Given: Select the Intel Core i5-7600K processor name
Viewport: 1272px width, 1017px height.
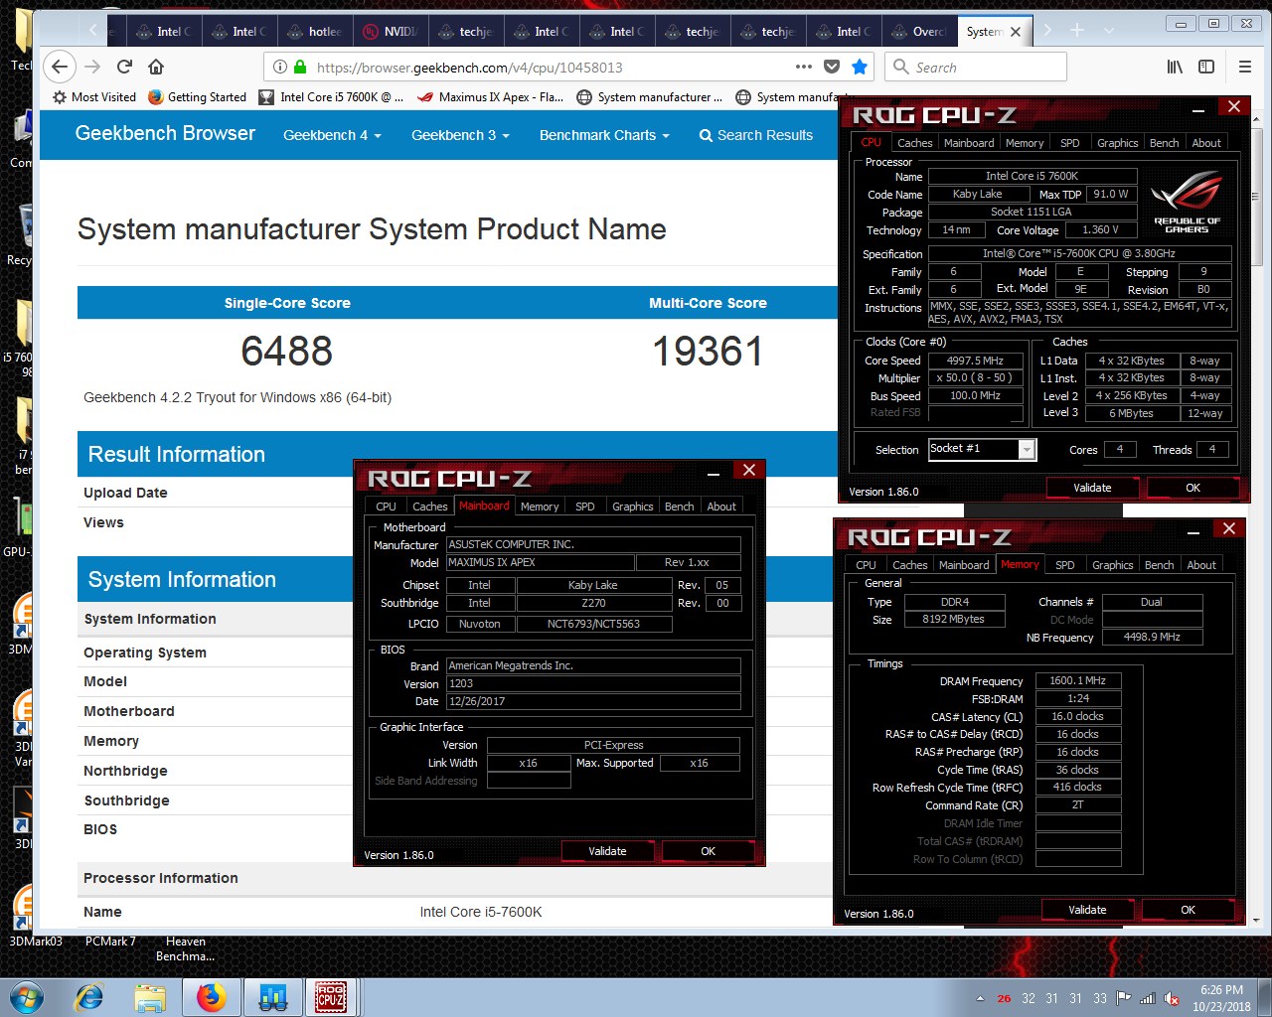Looking at the screenshot, I should click(x=481, y=912).
